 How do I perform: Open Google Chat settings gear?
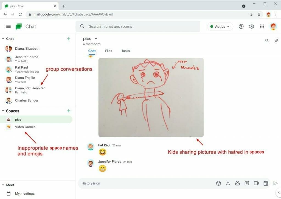click(x=251, y=26)
